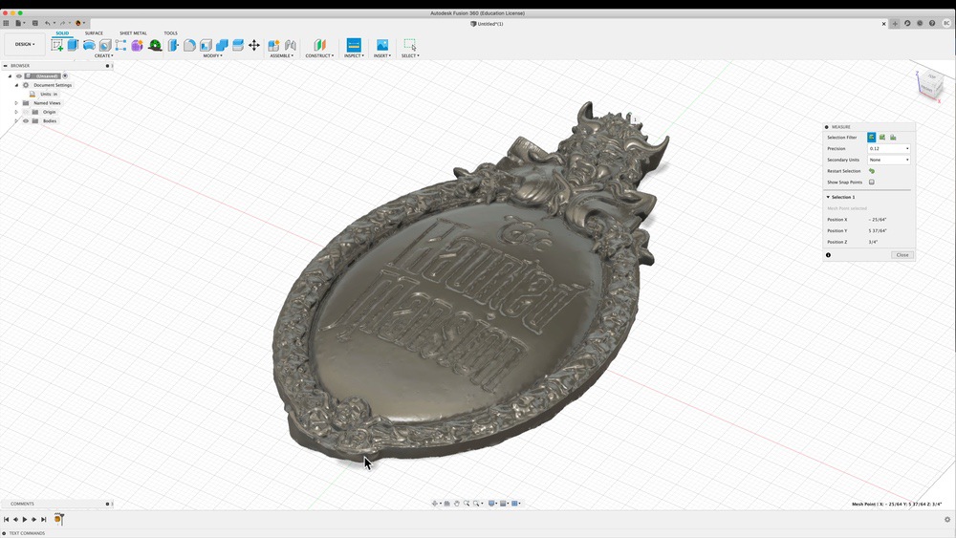The height and width of the screenshot is (538, 956).
Task: Jump to the timeline beginning
Action: (6, 519)
